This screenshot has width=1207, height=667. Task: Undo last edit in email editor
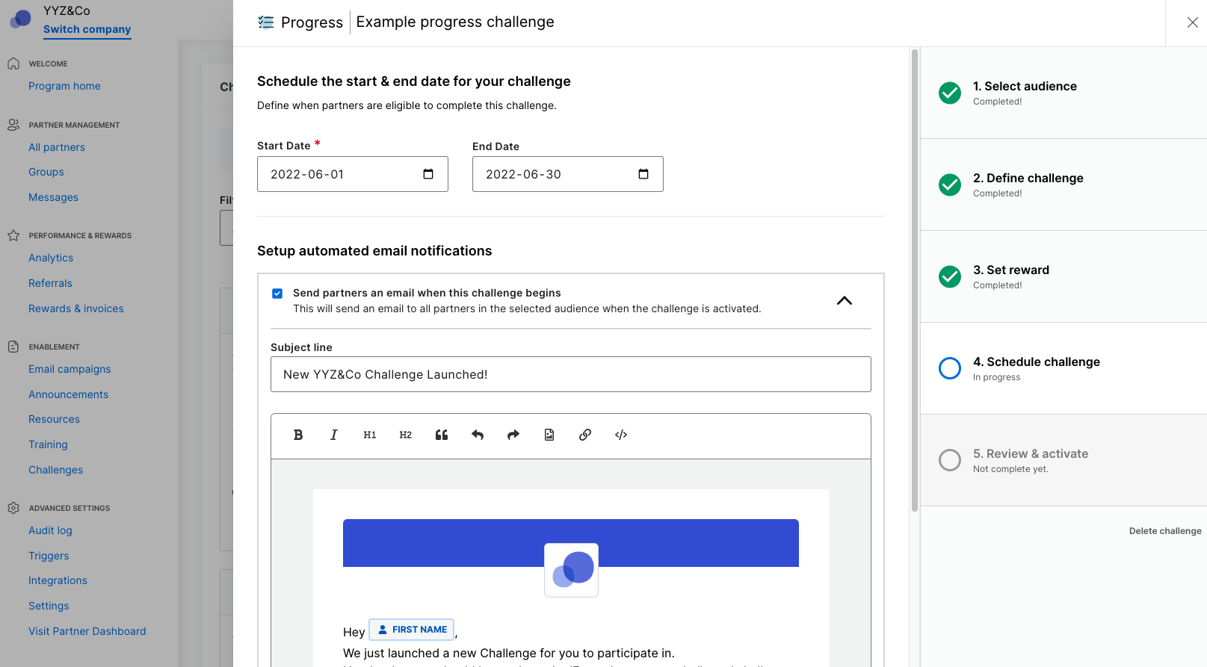click(478, 435)
